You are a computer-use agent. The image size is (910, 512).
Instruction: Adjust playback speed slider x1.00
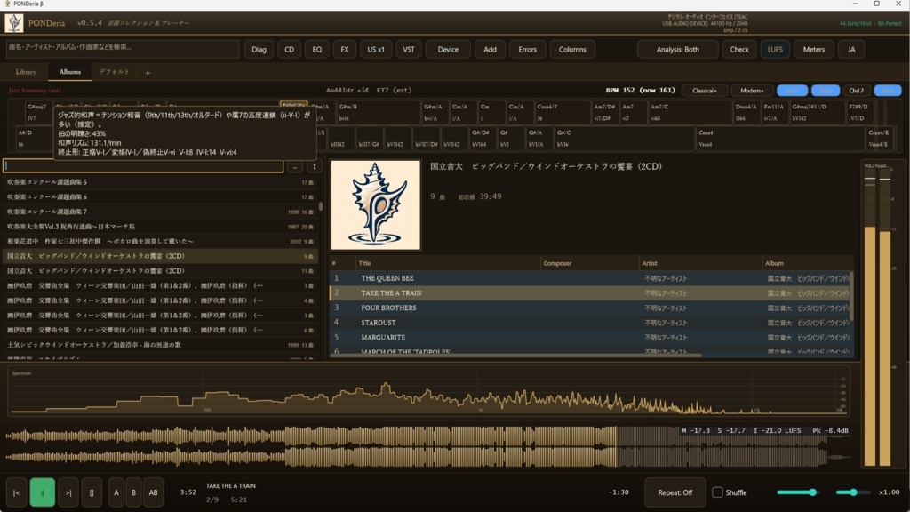[x=853, y=492]
